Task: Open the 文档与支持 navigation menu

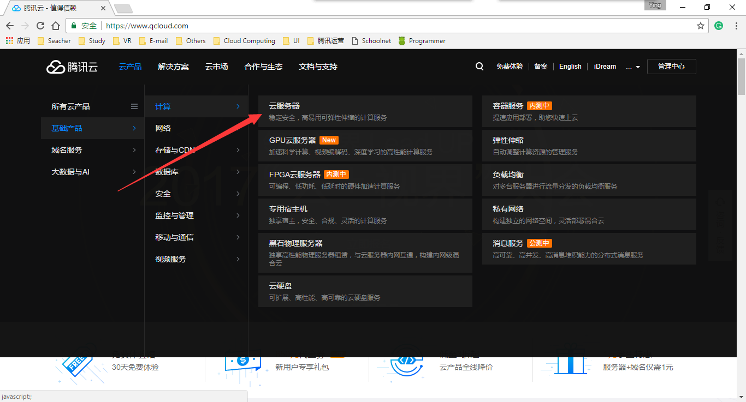Action: coord(318,67)
